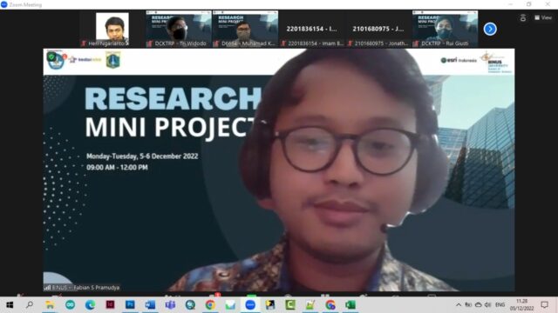Switch ENG input language indicator
The height and width of the screenshot is (313, 558).
(500, 305)
